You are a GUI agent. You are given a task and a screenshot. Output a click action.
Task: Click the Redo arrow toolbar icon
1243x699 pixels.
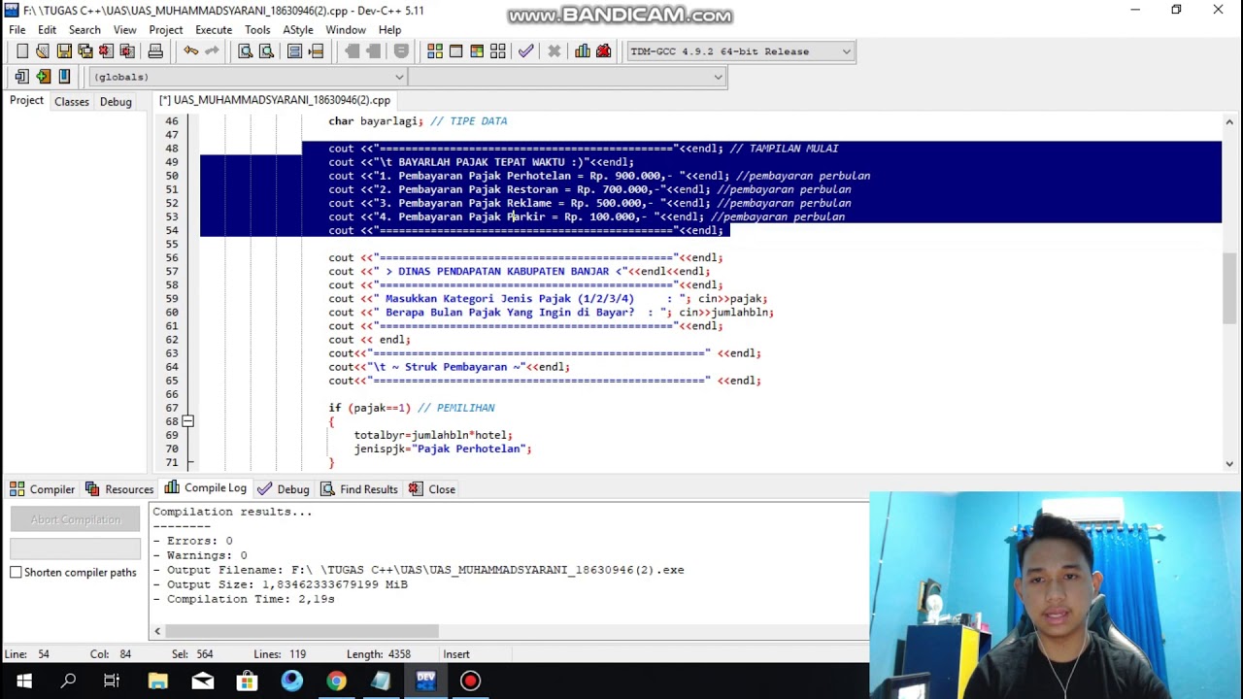click(211, 51)
